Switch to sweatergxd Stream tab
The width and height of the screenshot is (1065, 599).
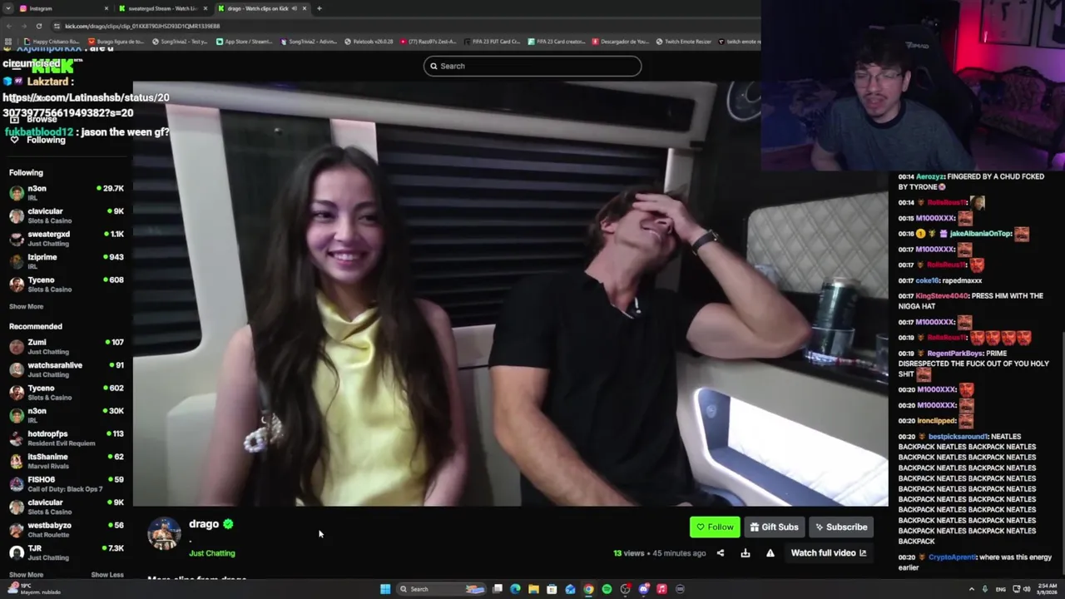[163, 8]
